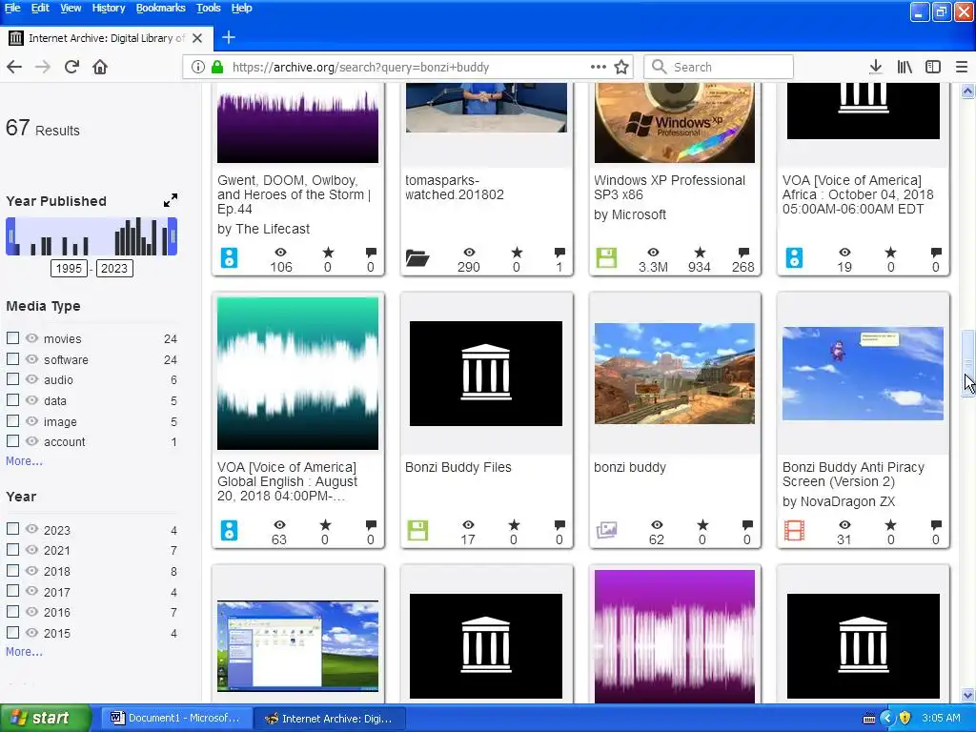The image size is (976, 732).
Task: Check the account media type checkbox
Action: coord(12,440)
